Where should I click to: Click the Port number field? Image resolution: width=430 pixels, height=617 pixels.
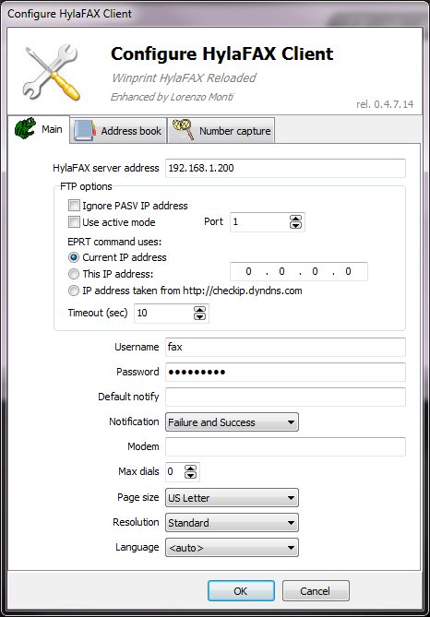[260, 222]
